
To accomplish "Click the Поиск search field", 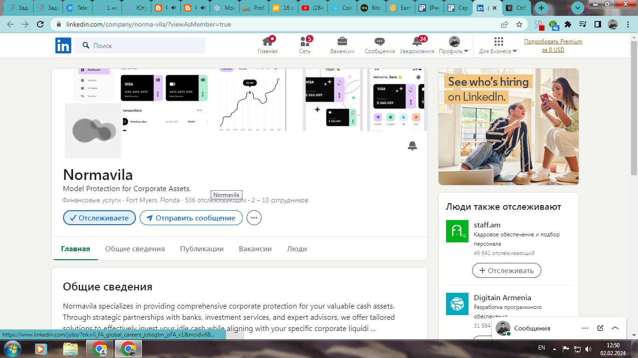I will pyautogui.click(x=140, y=45).
